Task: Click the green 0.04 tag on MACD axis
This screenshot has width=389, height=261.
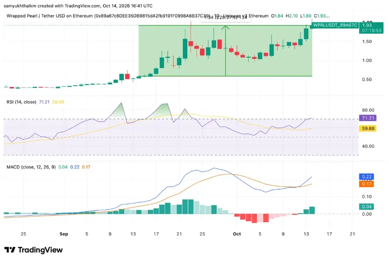Action: [366, 207]
